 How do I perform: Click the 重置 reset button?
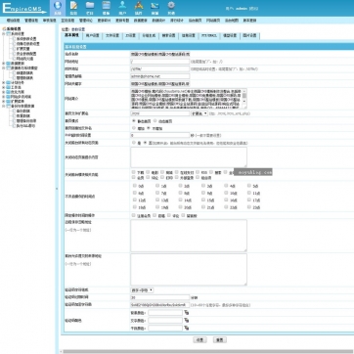pos(219,339)
